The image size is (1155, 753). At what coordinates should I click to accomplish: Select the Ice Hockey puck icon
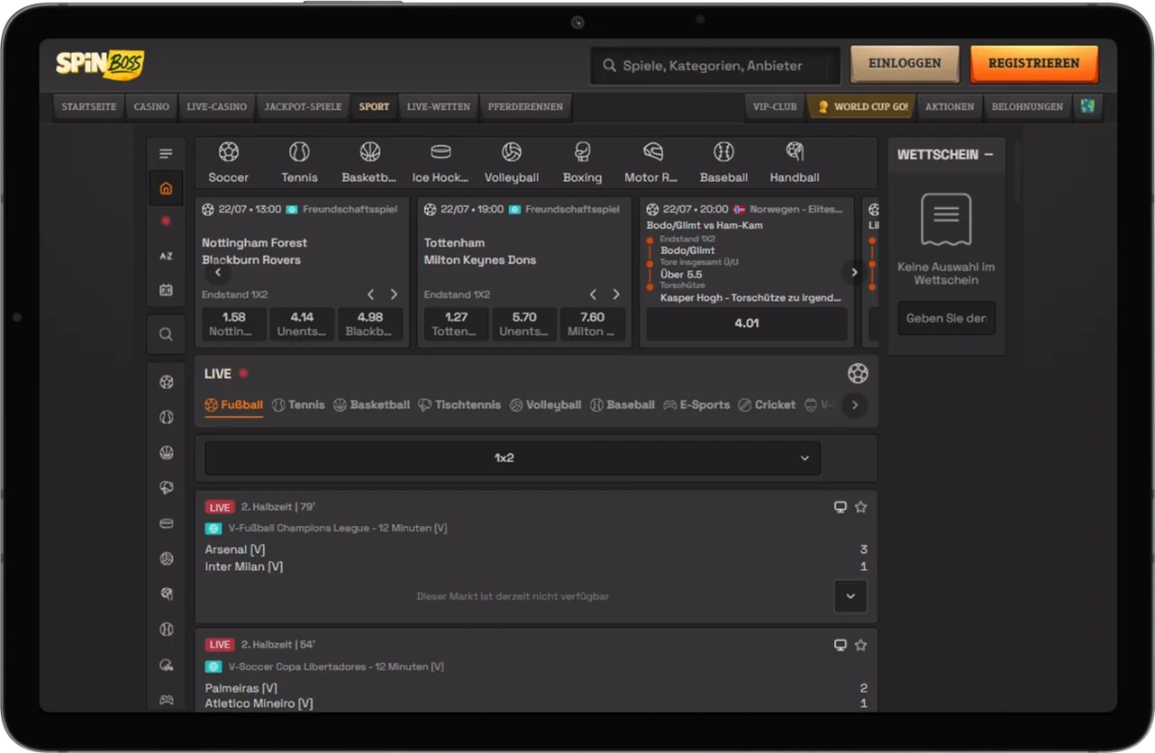(441, 151)
